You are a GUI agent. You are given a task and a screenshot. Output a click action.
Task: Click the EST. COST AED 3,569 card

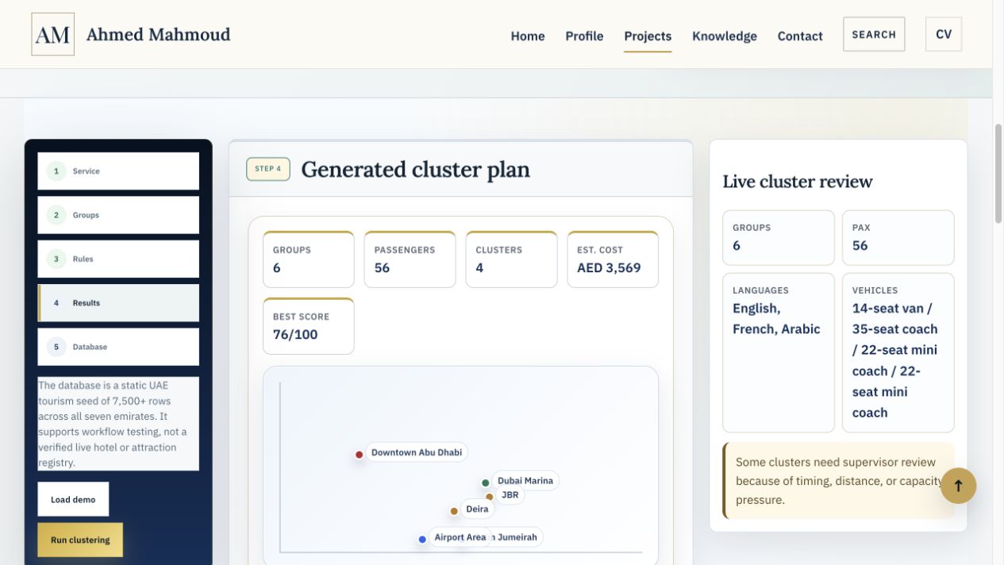pyautogui.click(x=613, y=259)
